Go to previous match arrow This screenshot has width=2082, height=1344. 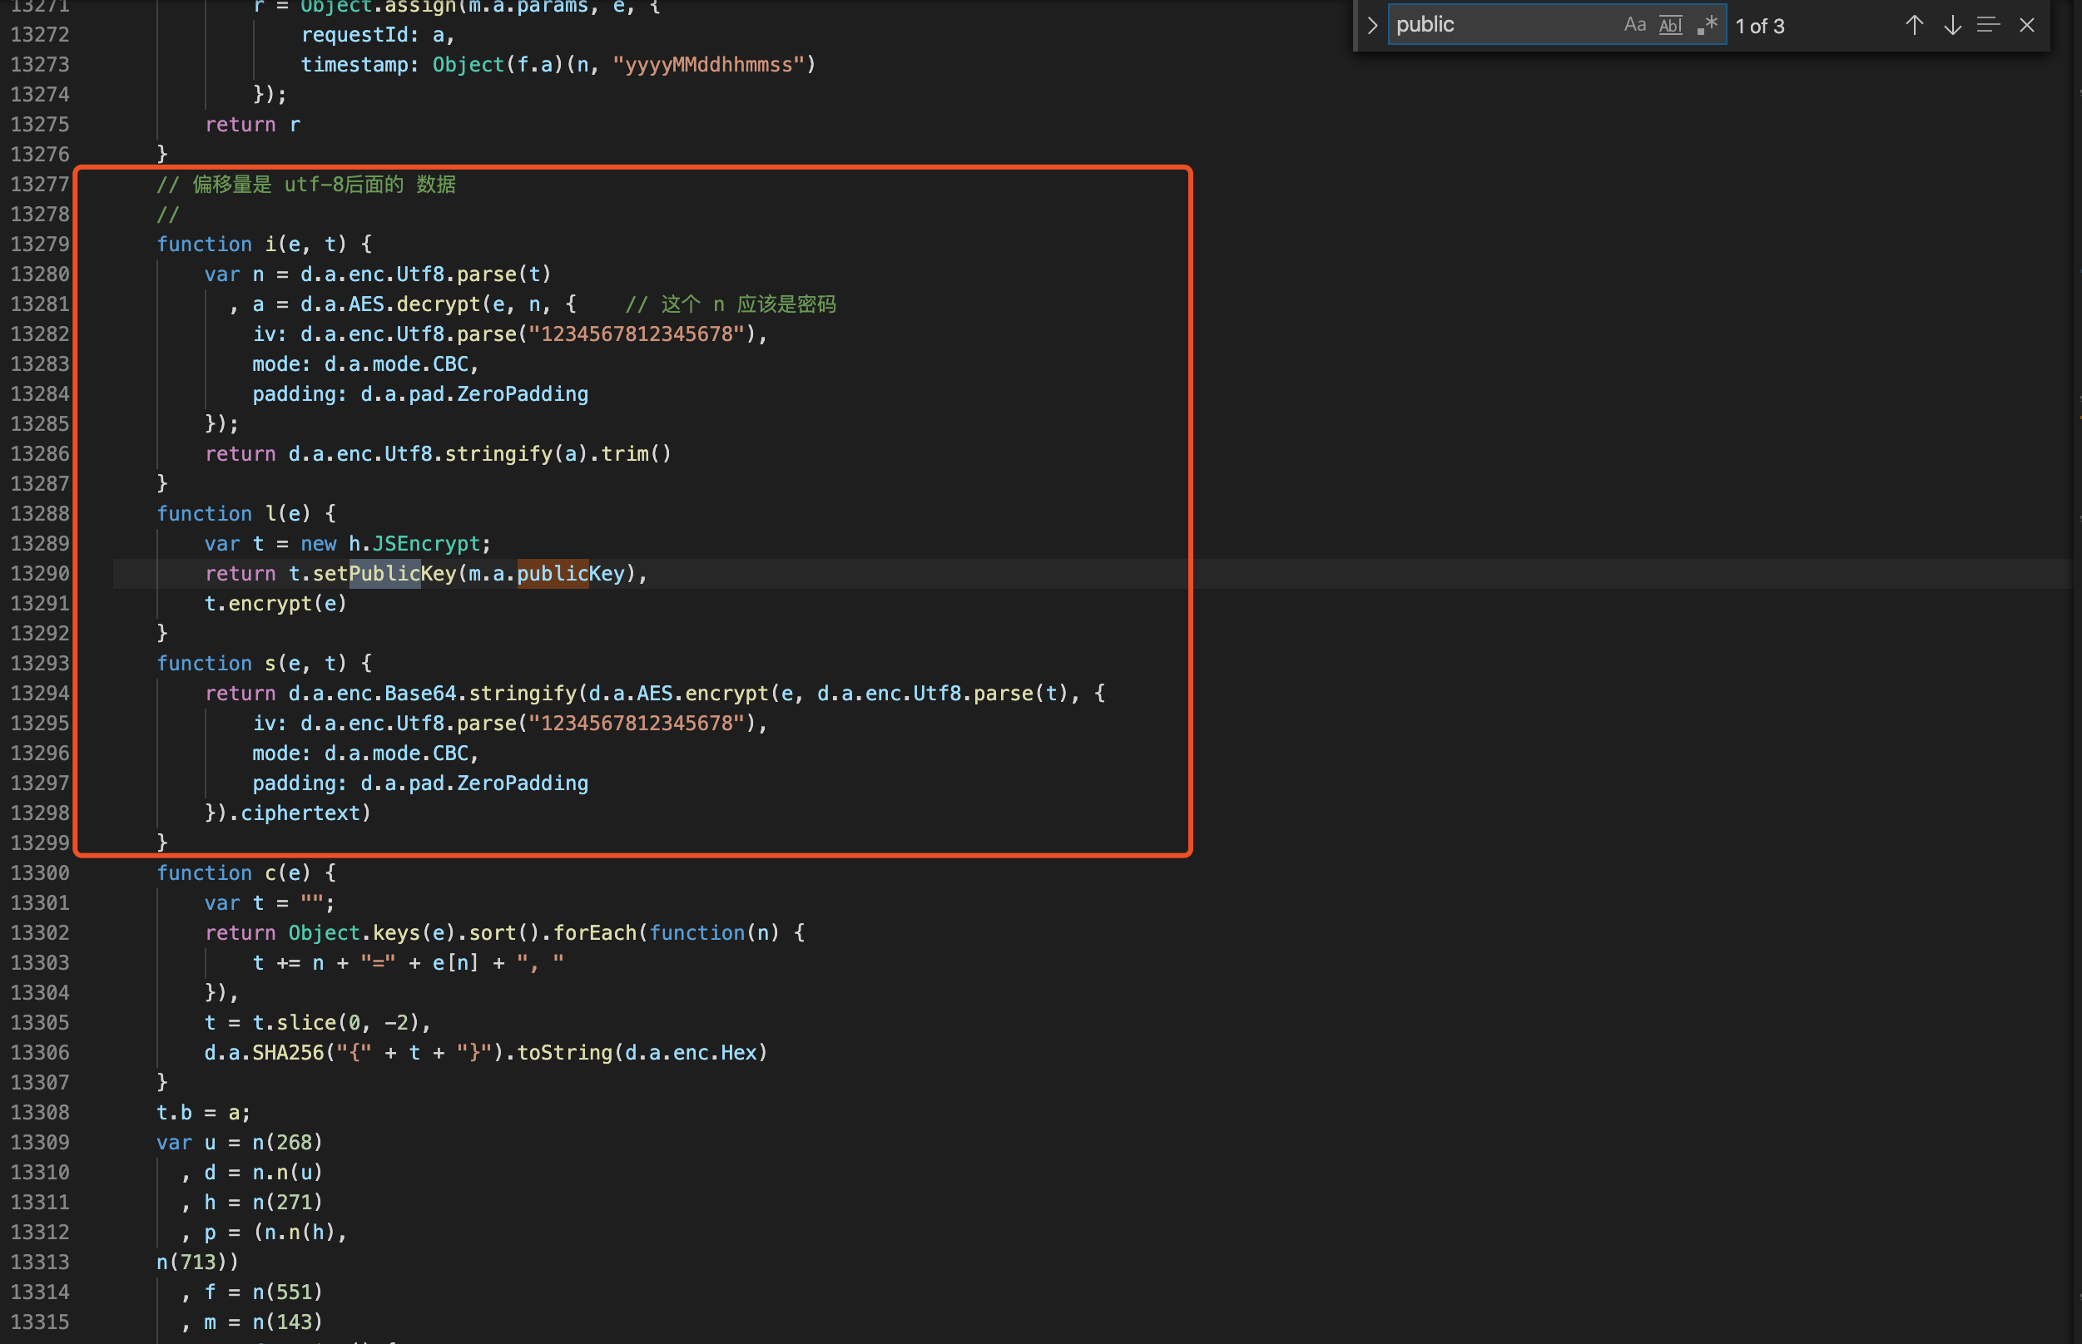(1914, 25)
